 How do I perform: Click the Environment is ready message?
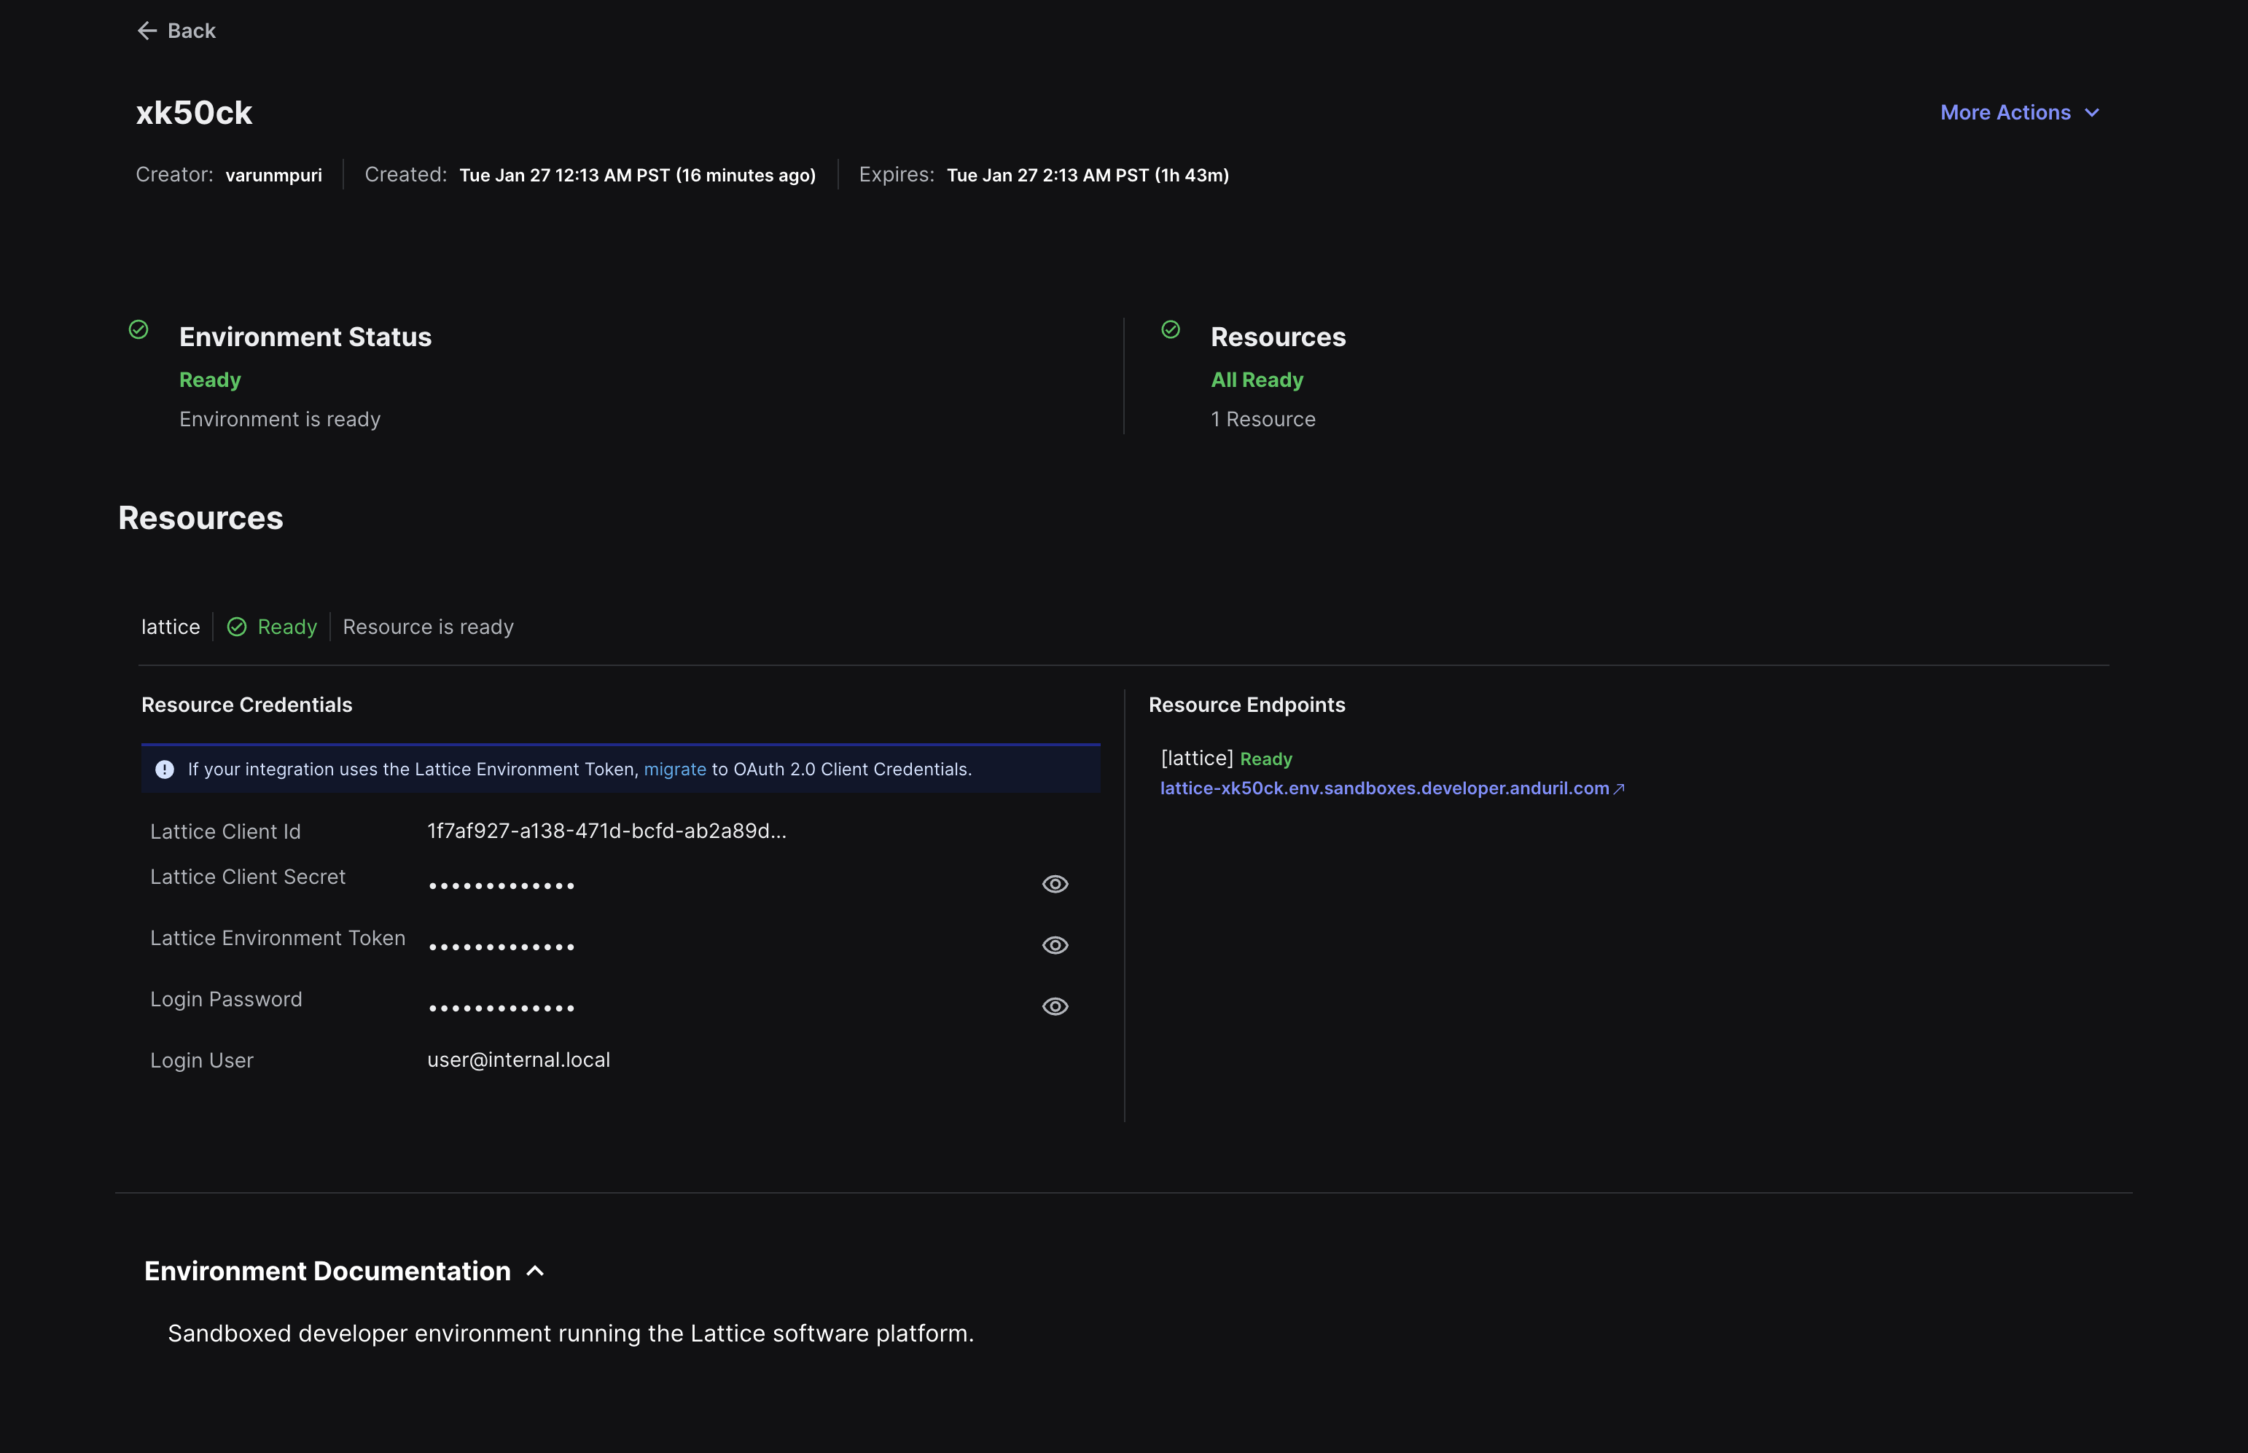(281, 419)
